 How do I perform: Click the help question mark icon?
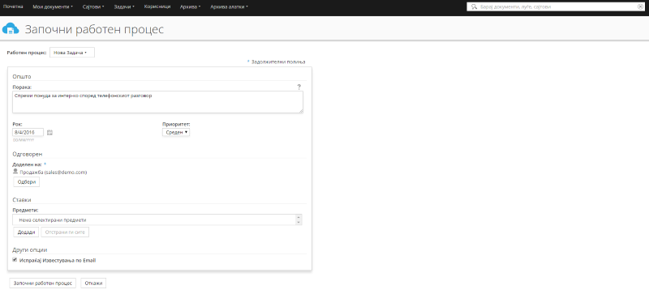[x=299, y=87]
